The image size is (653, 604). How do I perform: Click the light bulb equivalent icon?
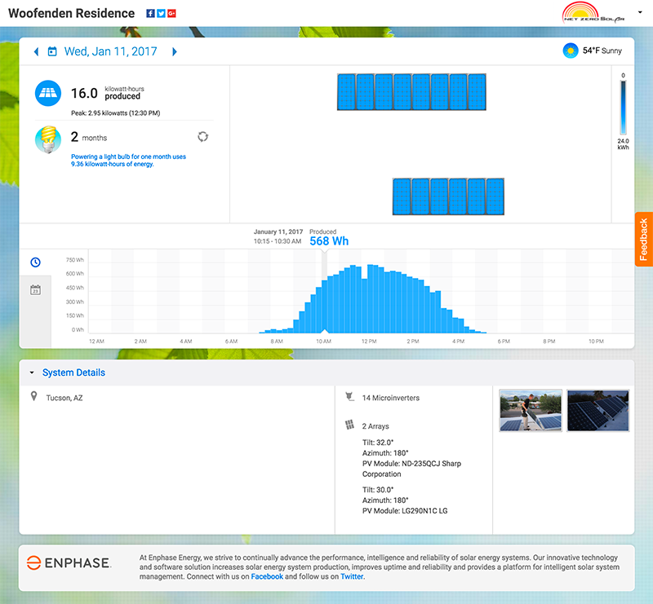(48, 139)
